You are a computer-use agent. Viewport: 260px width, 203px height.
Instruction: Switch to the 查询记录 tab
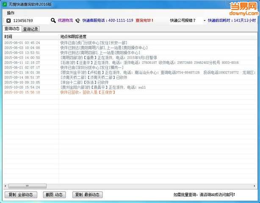point(30,29)
